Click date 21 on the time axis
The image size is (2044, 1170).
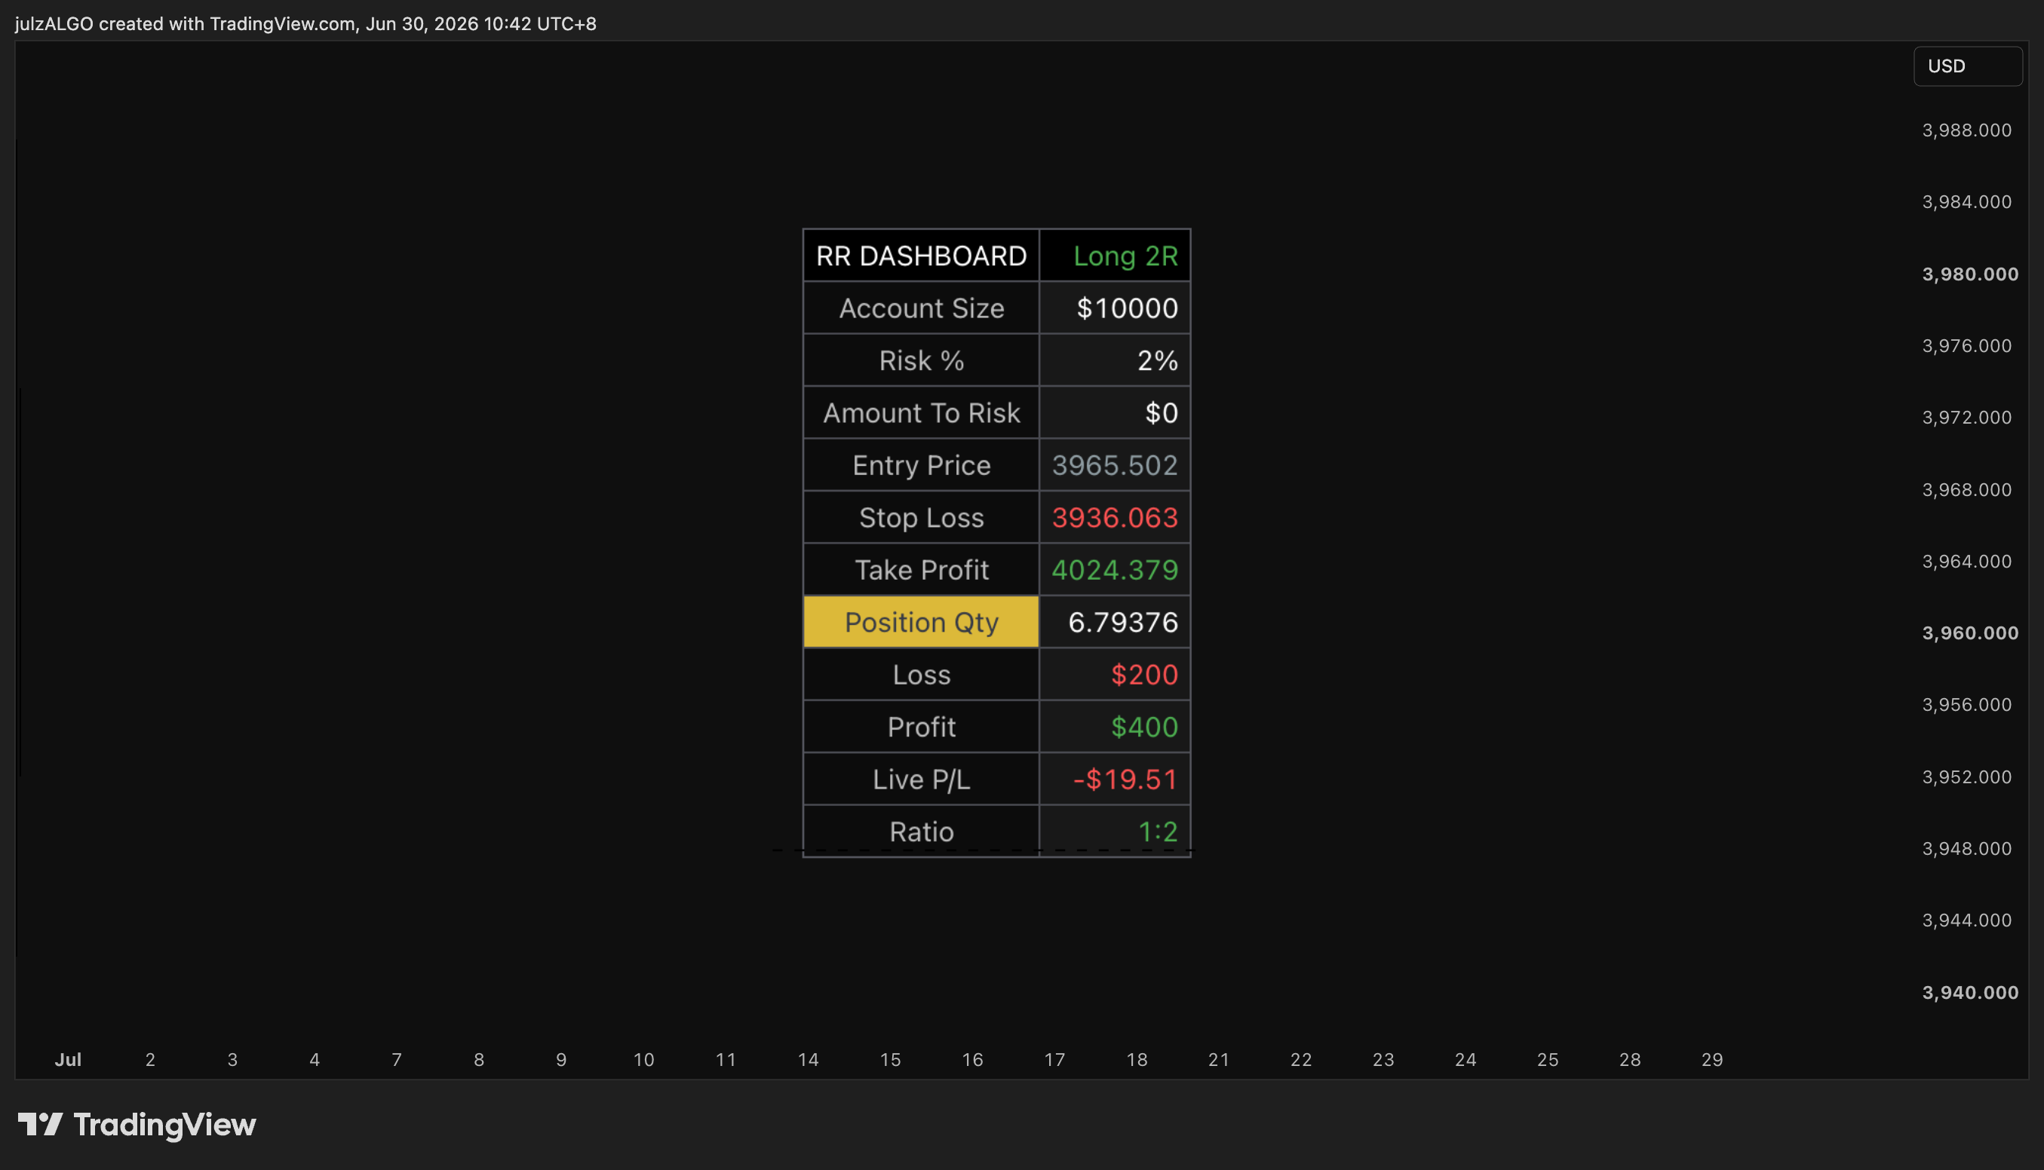[x=1219, y=1059]
